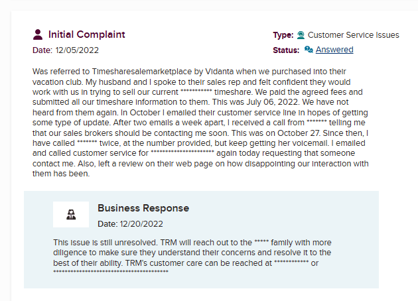Image resolution: width=418 pixels, height=301 pixels.
Task: Open the Answered status link
Action: [x=334, y=50]
